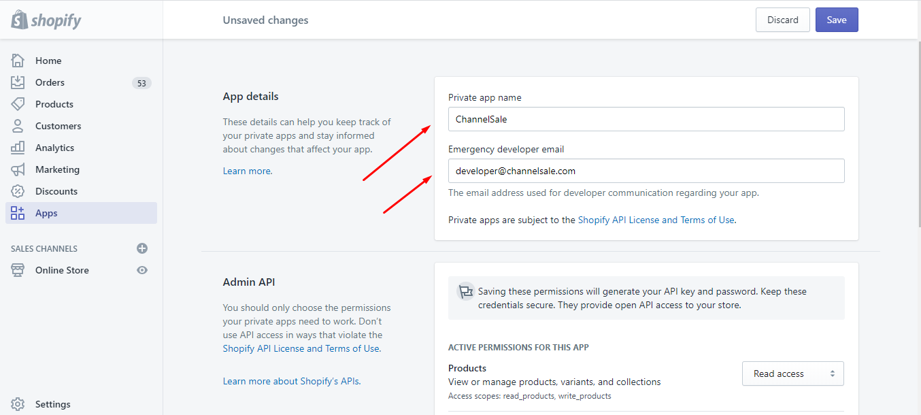
Task: Click the API notice banner icon
Action: click(465, 292)
